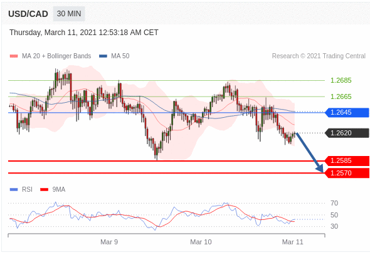Click the red 1.2570 support price tag

coord(347,173)
